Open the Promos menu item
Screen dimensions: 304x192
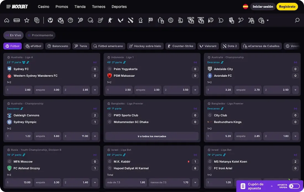(62, 7)
